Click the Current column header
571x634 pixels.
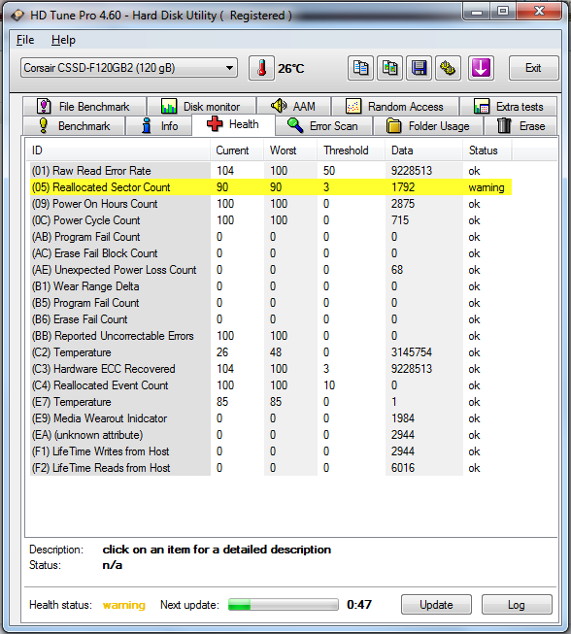pyautogui.click(x=237, y=150)
